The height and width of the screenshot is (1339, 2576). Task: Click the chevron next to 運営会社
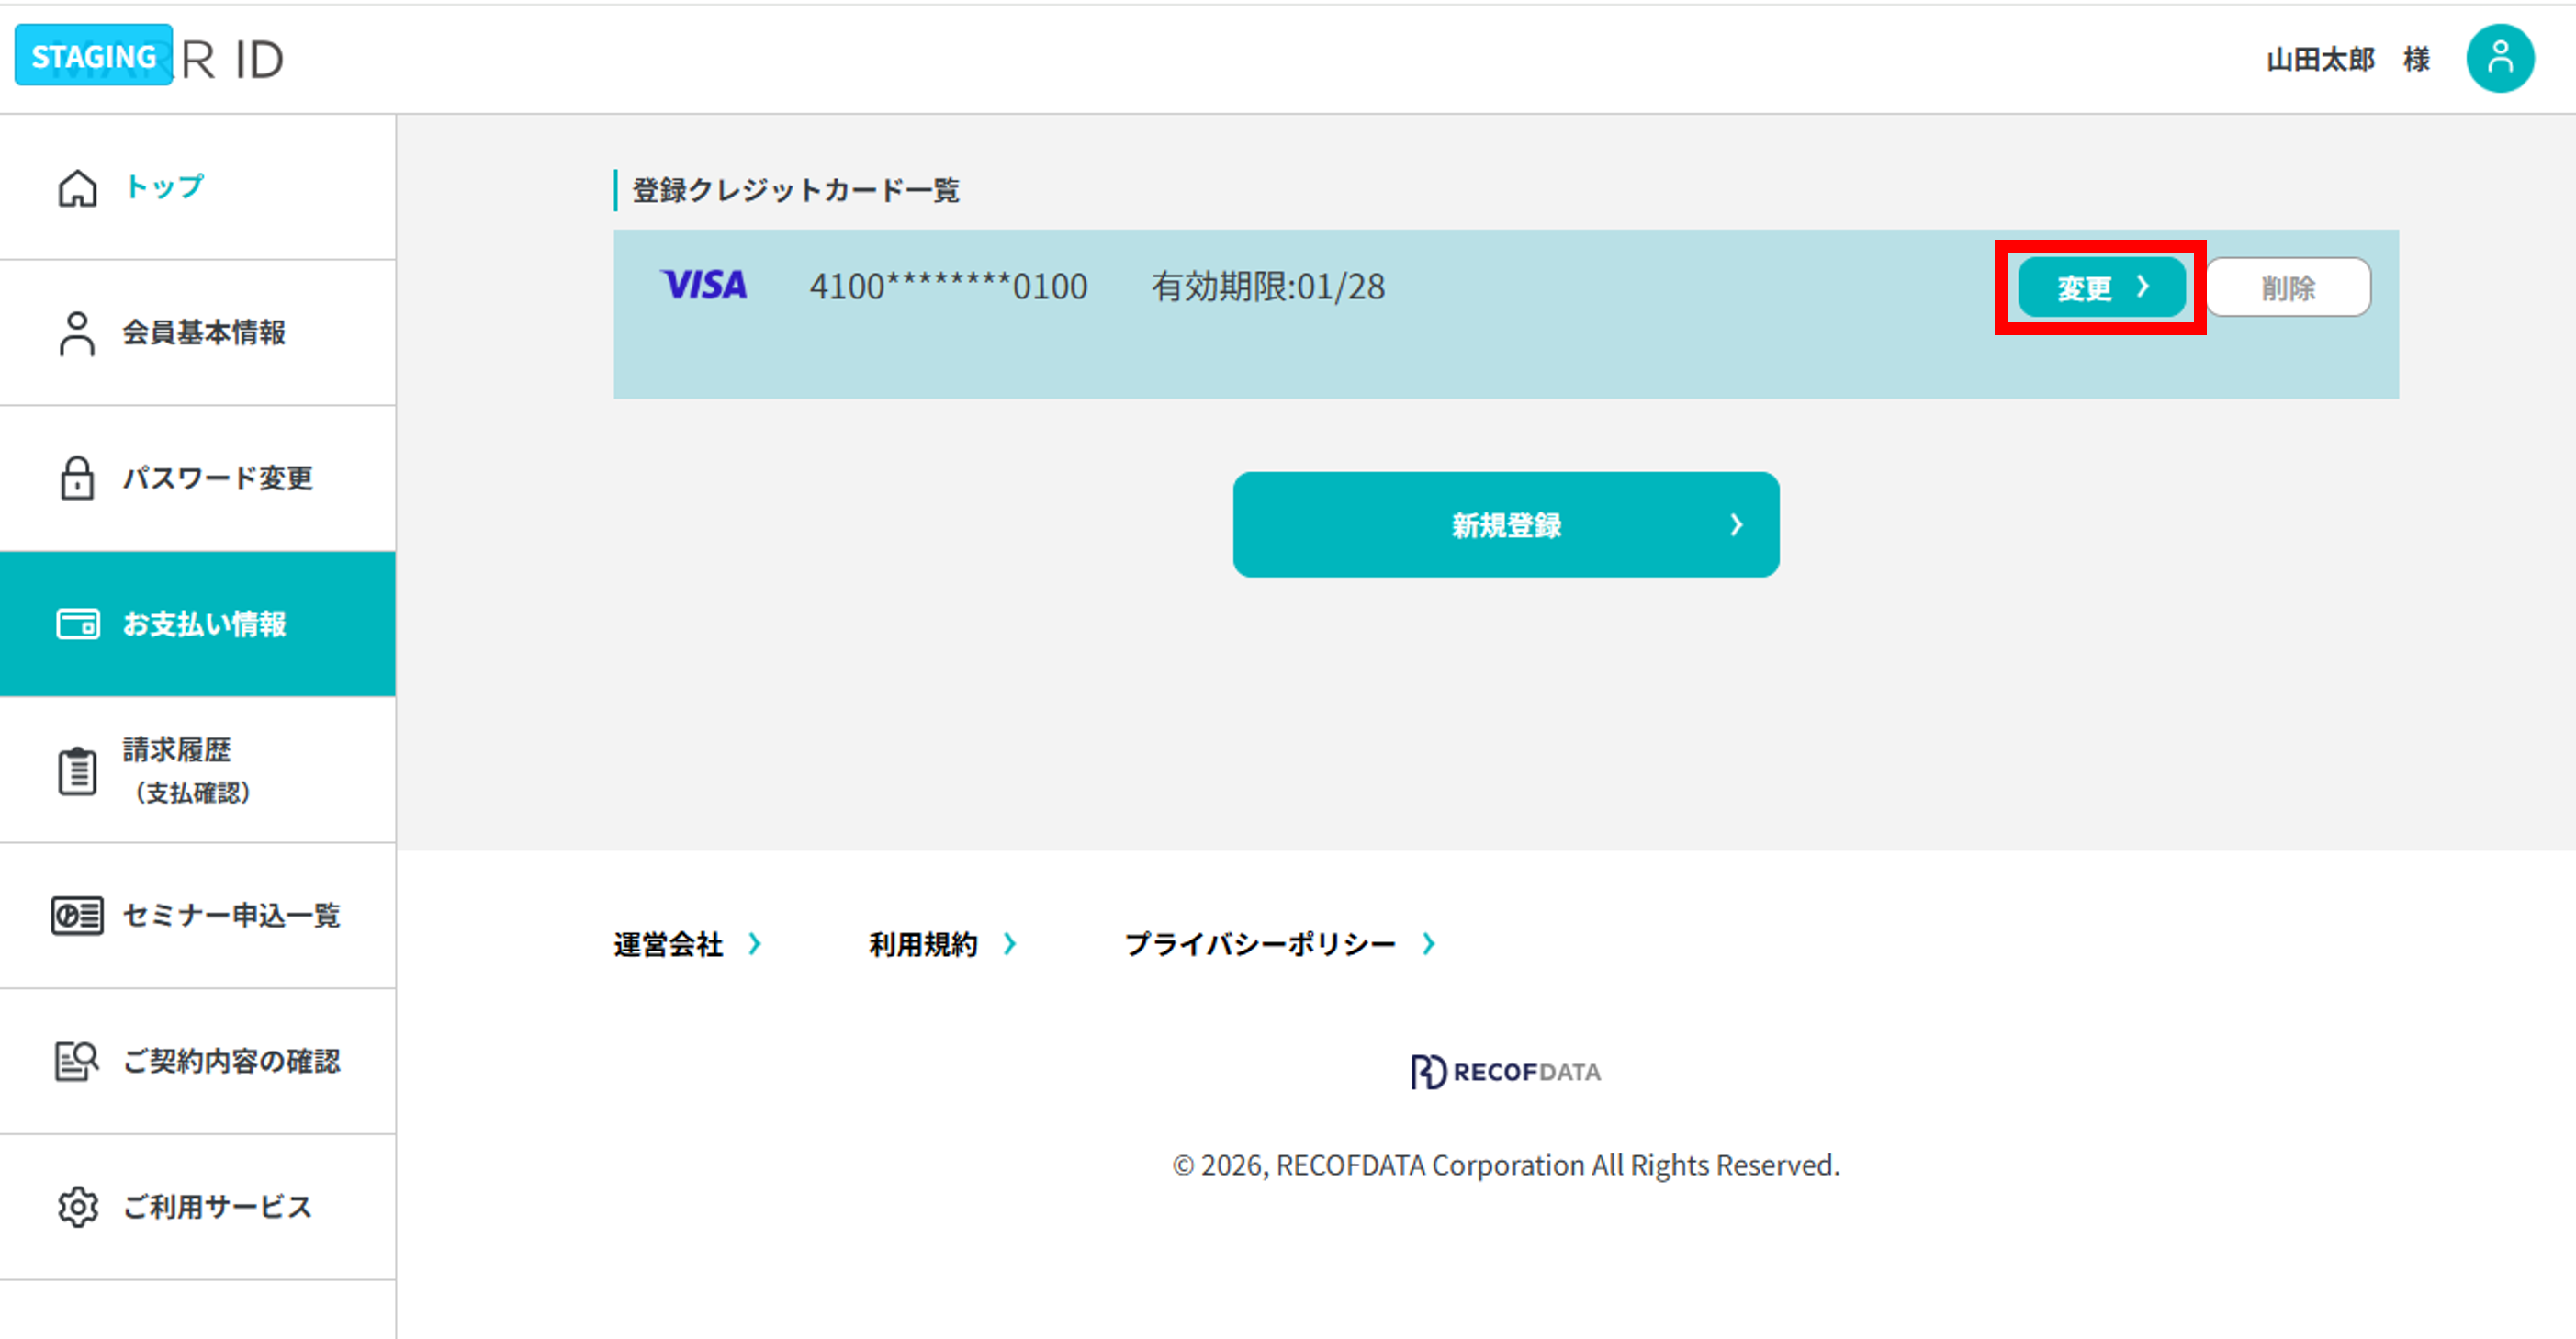click(755, 944)
